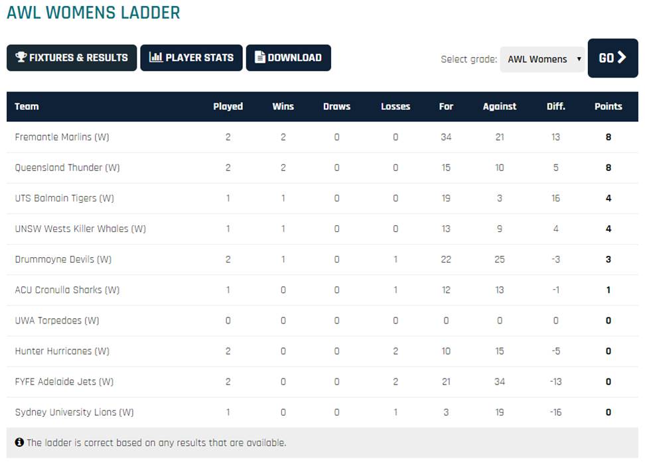The height and width of the screenshot is (466, 645).
Task: Select Hunter Hurricanes (W) team
Action: click(x=62, y=351)
